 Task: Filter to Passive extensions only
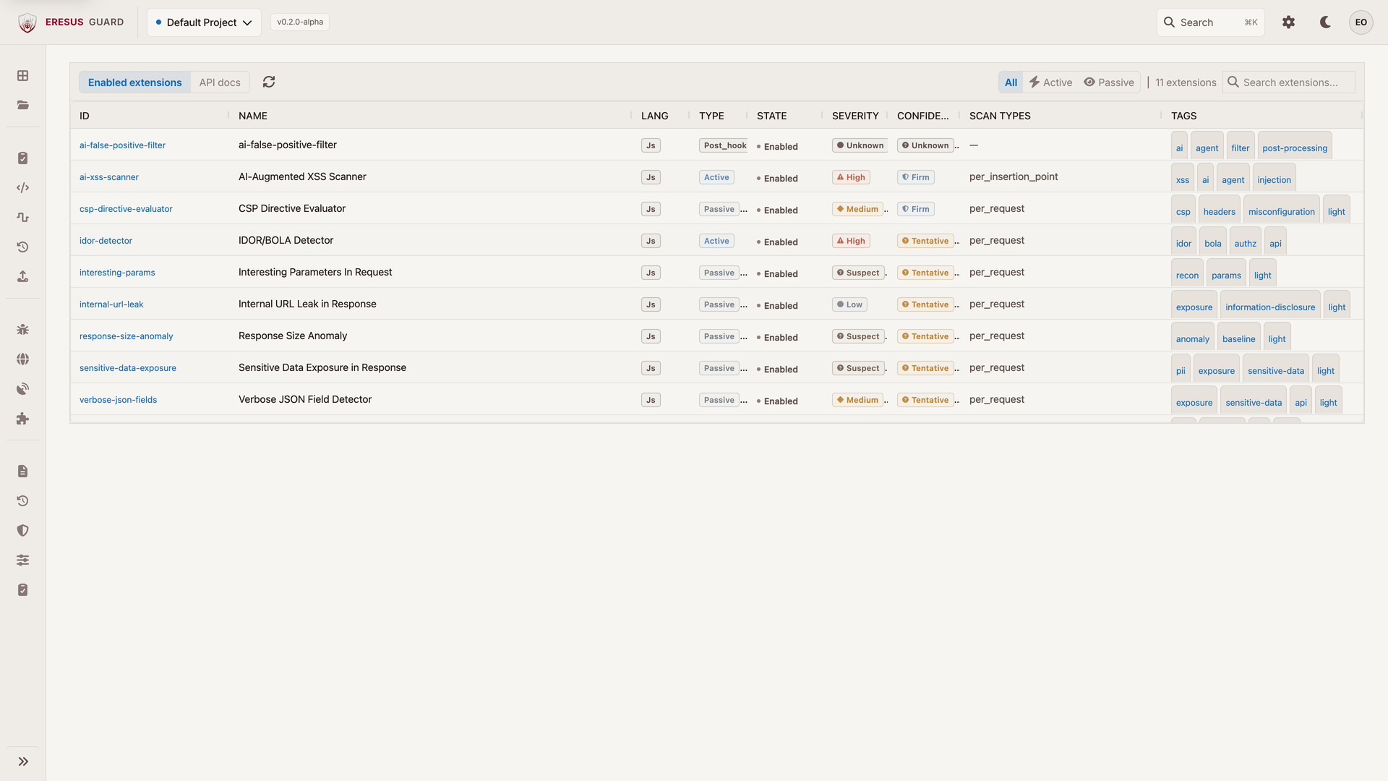(x=1109, y=82)
